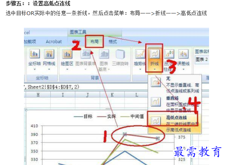Image resolution: width=225 pixels, height=165 pixels.
Task: Click the 350 axis label
Action: pos(34,151)
